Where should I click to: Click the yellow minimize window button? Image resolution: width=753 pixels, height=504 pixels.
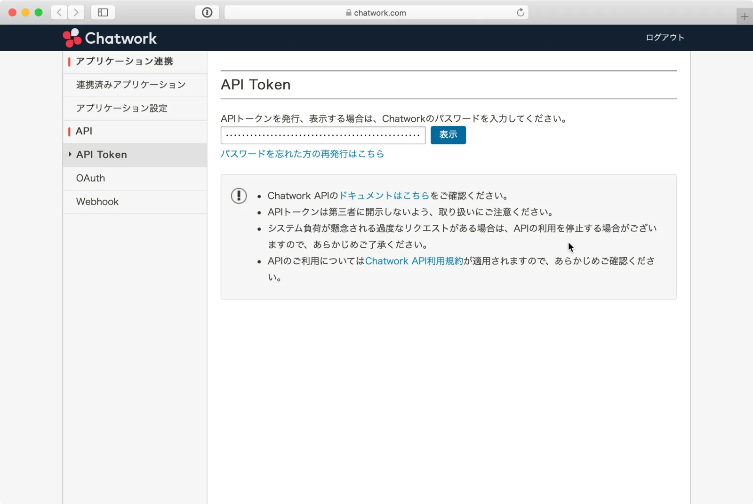tap(25, 13)
